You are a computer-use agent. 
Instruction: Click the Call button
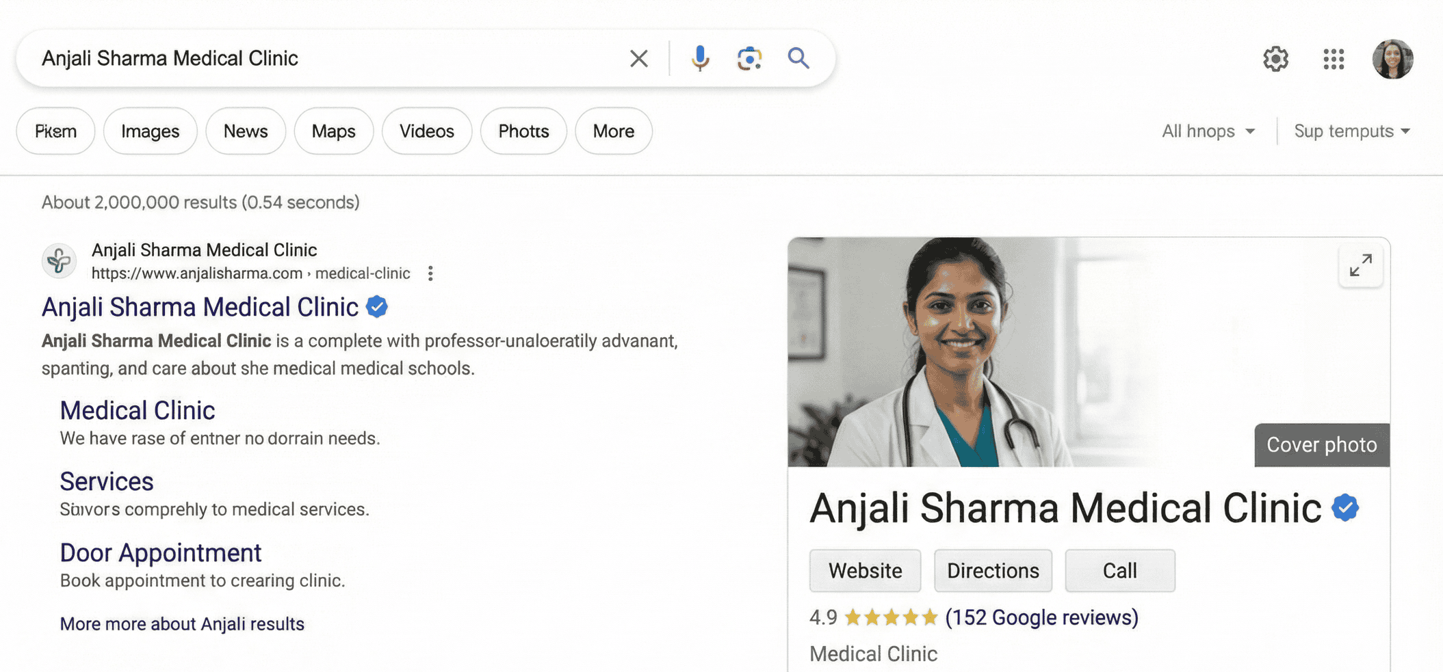pyautogui.click(x=1120, y=570)
